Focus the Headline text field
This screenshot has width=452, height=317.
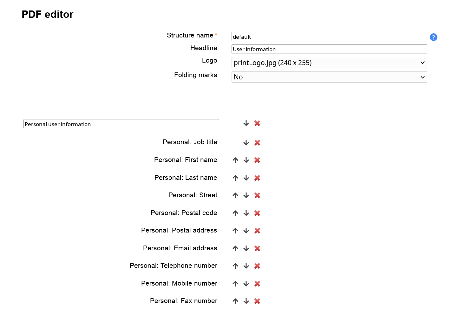329,49
